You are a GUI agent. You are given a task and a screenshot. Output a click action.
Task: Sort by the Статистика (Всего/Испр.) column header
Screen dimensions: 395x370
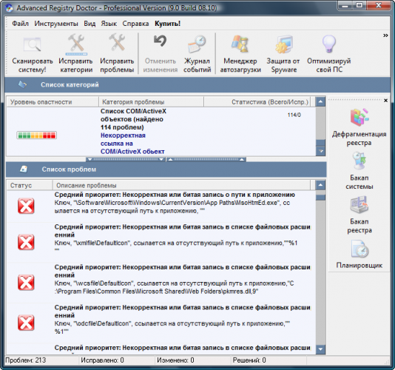(257, 102)
